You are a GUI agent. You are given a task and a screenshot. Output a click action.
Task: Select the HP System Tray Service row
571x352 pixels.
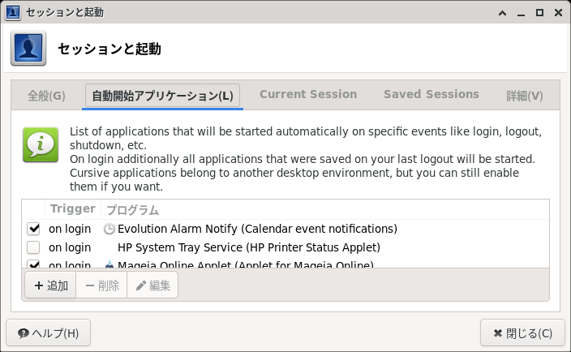tap(285, 247)
